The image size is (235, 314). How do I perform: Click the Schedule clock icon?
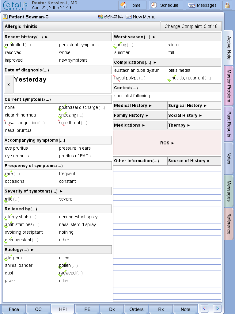[154, 5]
